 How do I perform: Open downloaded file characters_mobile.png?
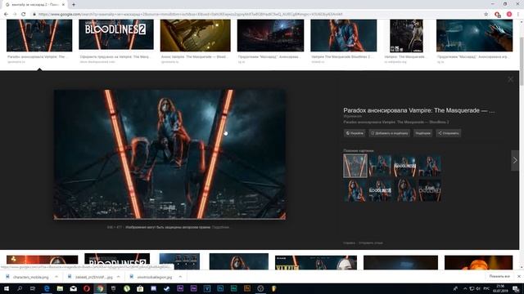coord(28,277)
